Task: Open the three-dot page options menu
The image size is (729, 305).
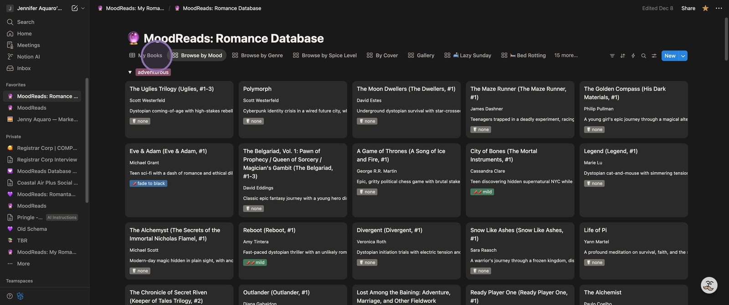Action: [719, 8]
